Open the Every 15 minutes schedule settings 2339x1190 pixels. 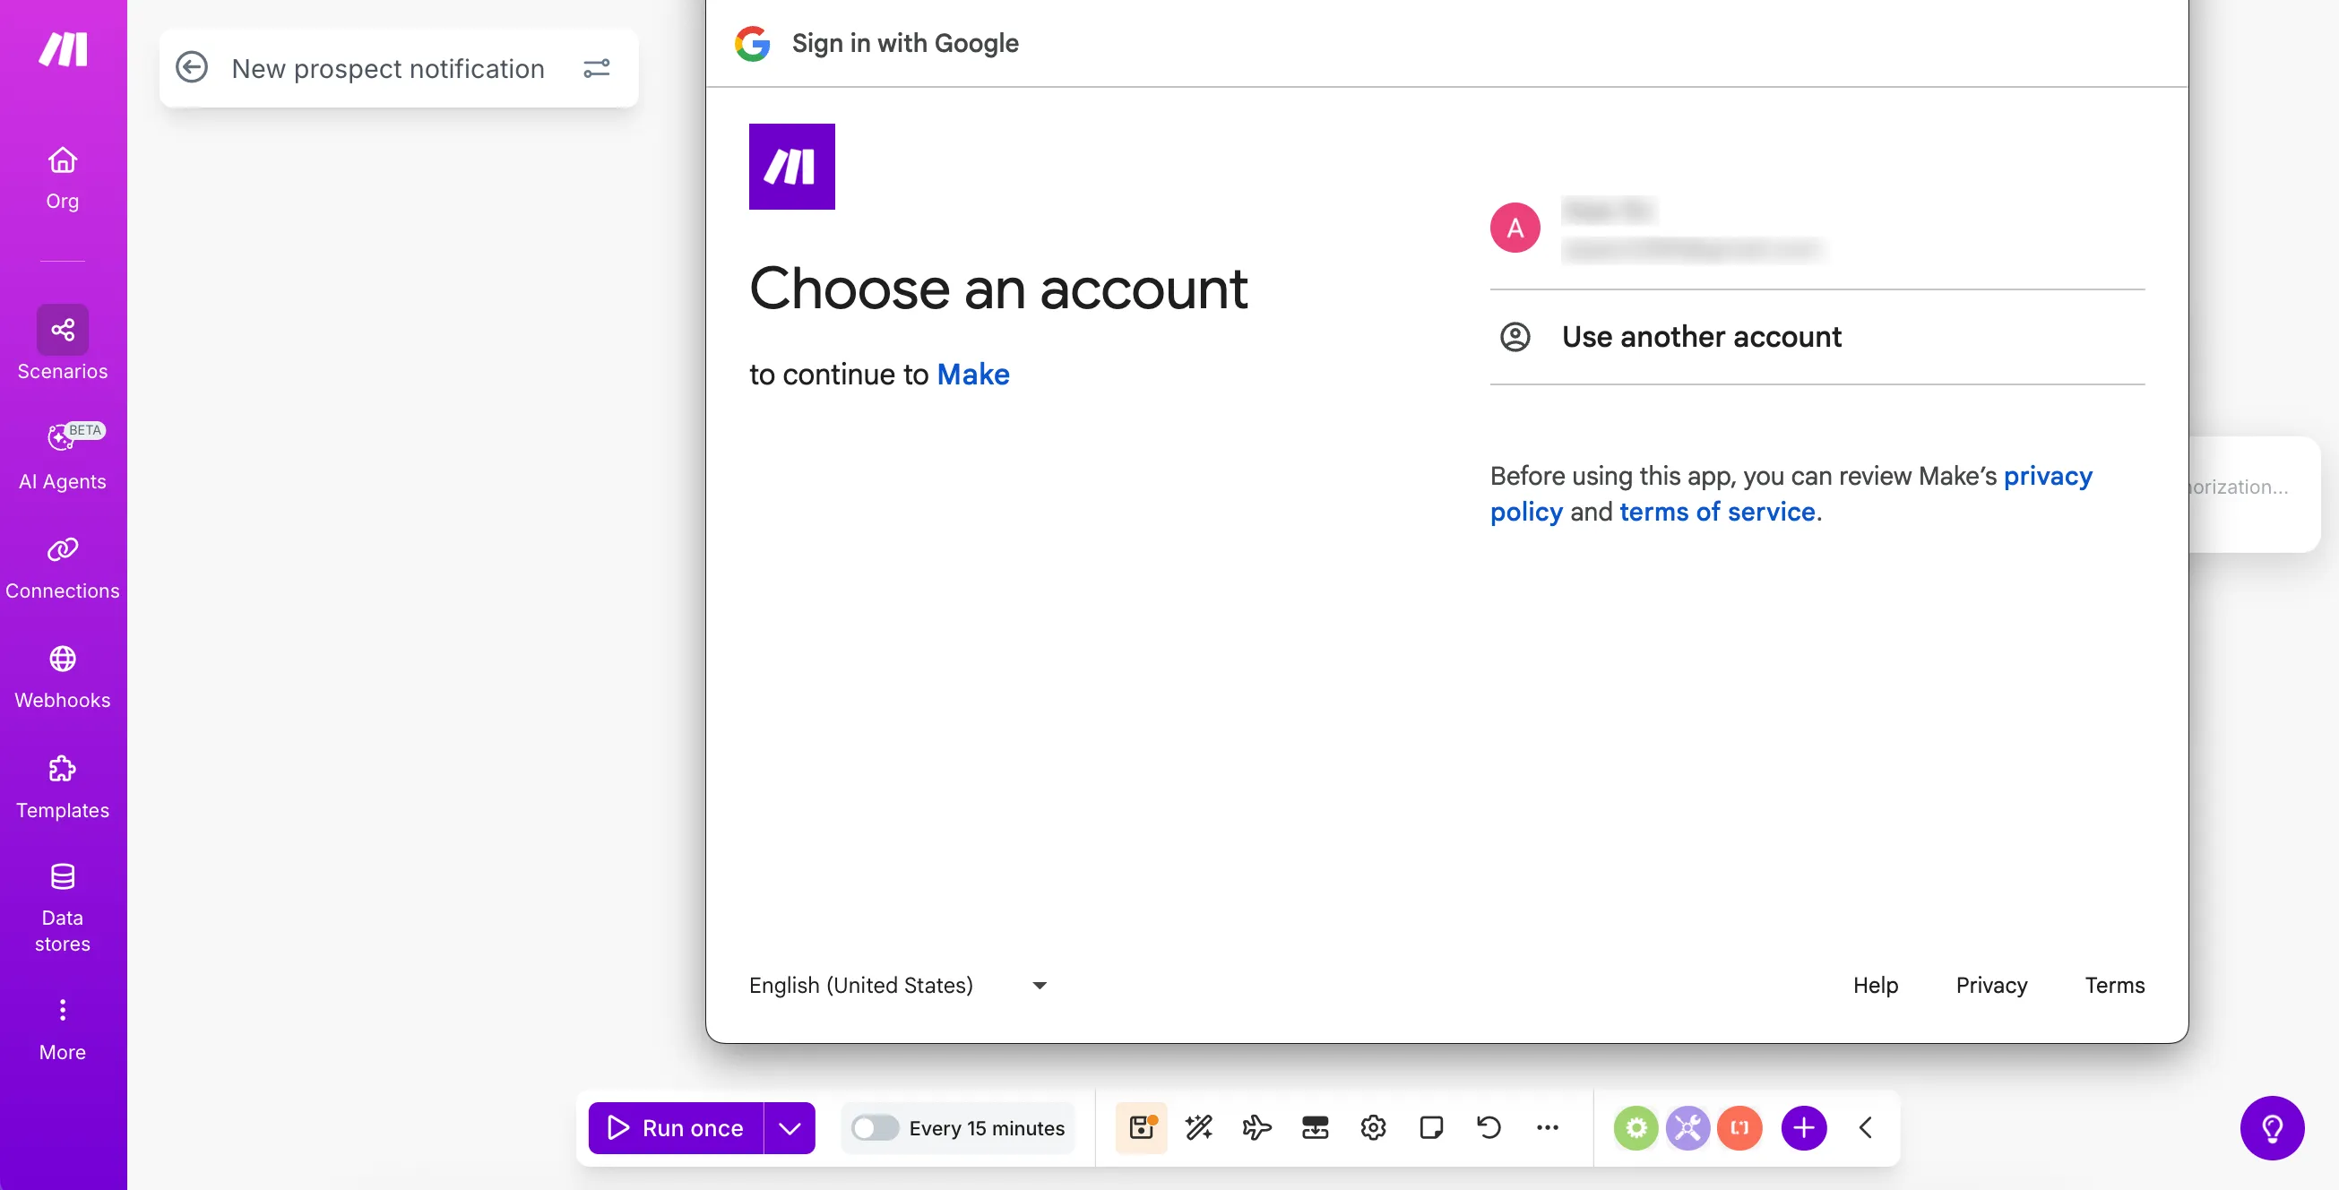(x=987, y=1127)
